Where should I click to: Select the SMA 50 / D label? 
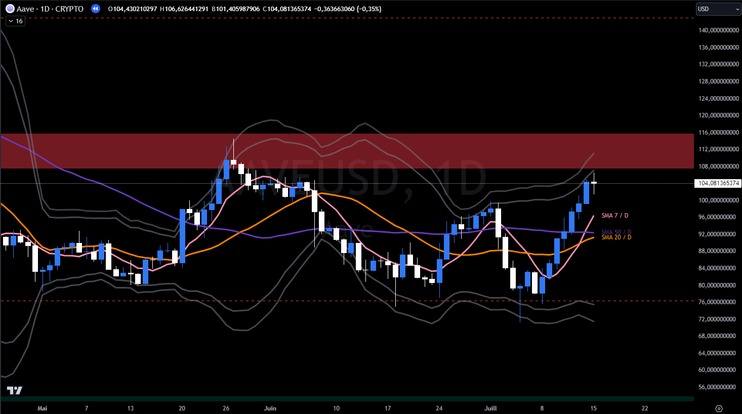coord(616,232)
